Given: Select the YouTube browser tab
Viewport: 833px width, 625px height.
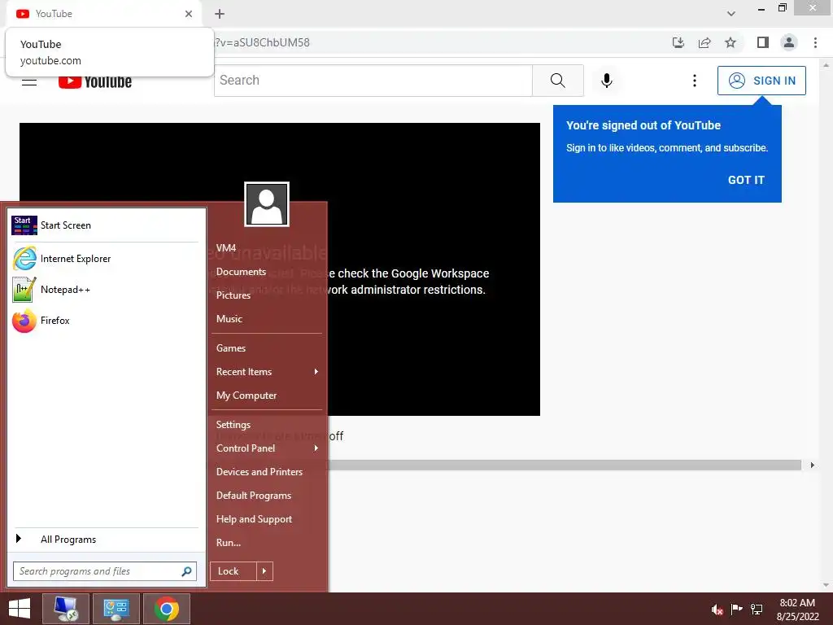Looking at the screenshot, I should (x=103, y=14).
